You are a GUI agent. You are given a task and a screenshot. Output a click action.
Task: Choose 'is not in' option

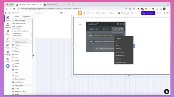point(124,59)
